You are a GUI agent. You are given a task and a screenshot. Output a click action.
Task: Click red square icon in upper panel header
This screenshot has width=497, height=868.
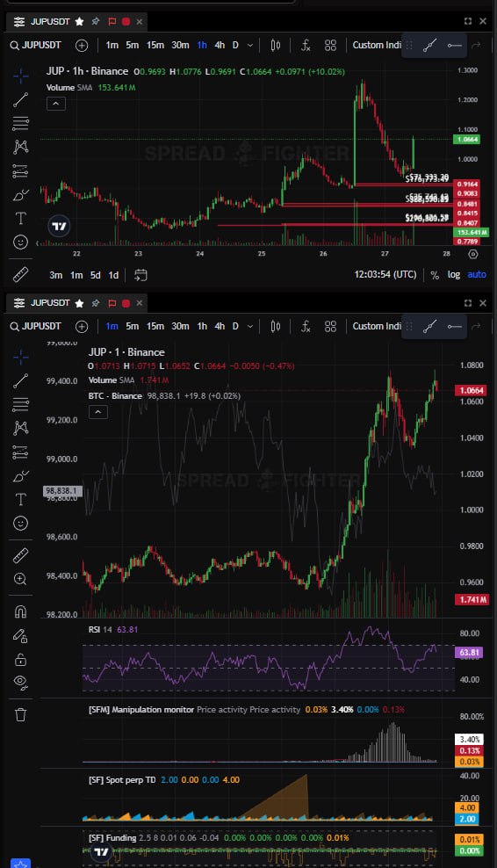(x=126, y=22)
